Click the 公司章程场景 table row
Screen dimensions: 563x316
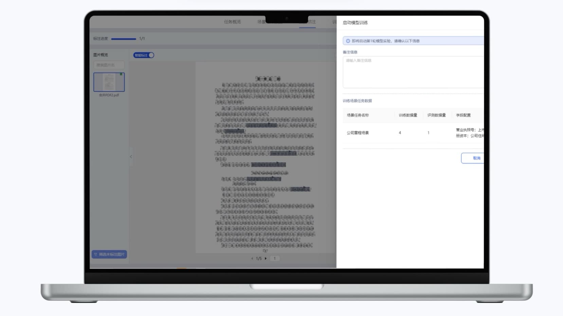point(358,133)
